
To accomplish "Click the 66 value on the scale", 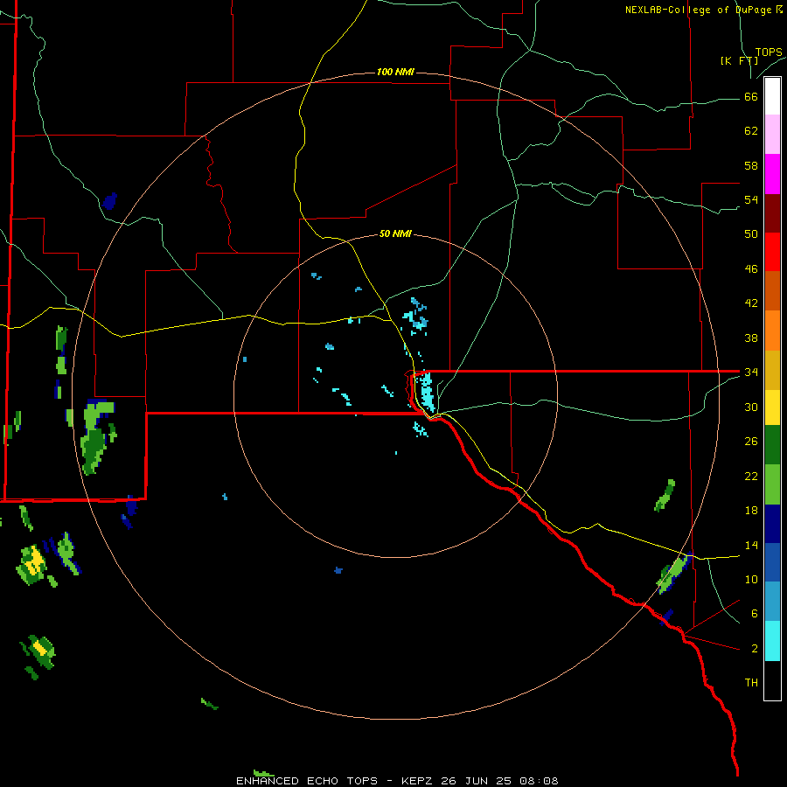I will tap(751, 97).
